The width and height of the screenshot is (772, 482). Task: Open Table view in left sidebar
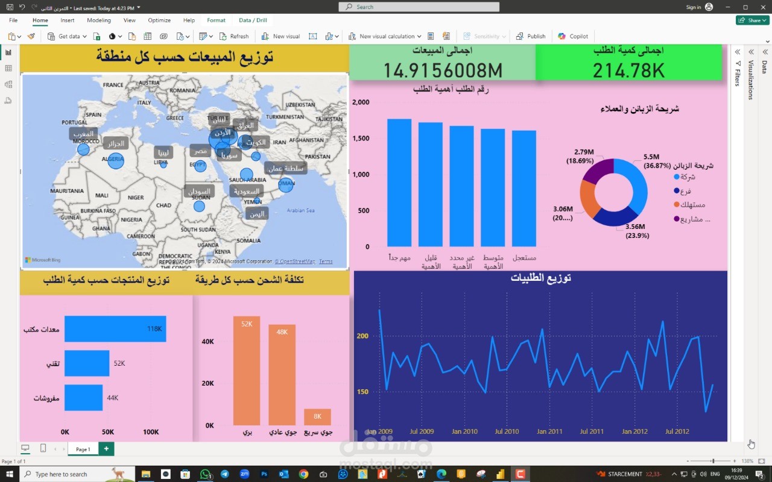(x=8, y=68)
